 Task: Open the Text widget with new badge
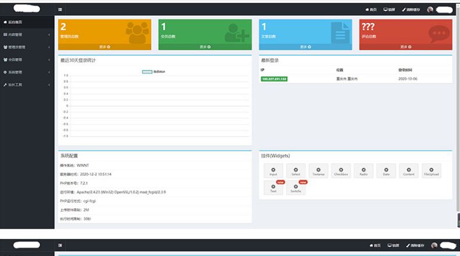[x=273, y=188]
